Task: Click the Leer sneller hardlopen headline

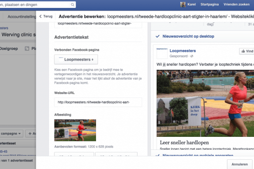Action: (x=184, y=142)
